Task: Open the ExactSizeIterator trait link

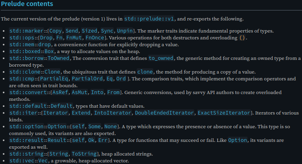Action: tap(224, 113)
